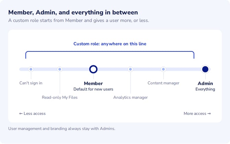Viewport: 230px width, 144px height.
Task: Click the Everything text under Admin
Action: [205, 89]
